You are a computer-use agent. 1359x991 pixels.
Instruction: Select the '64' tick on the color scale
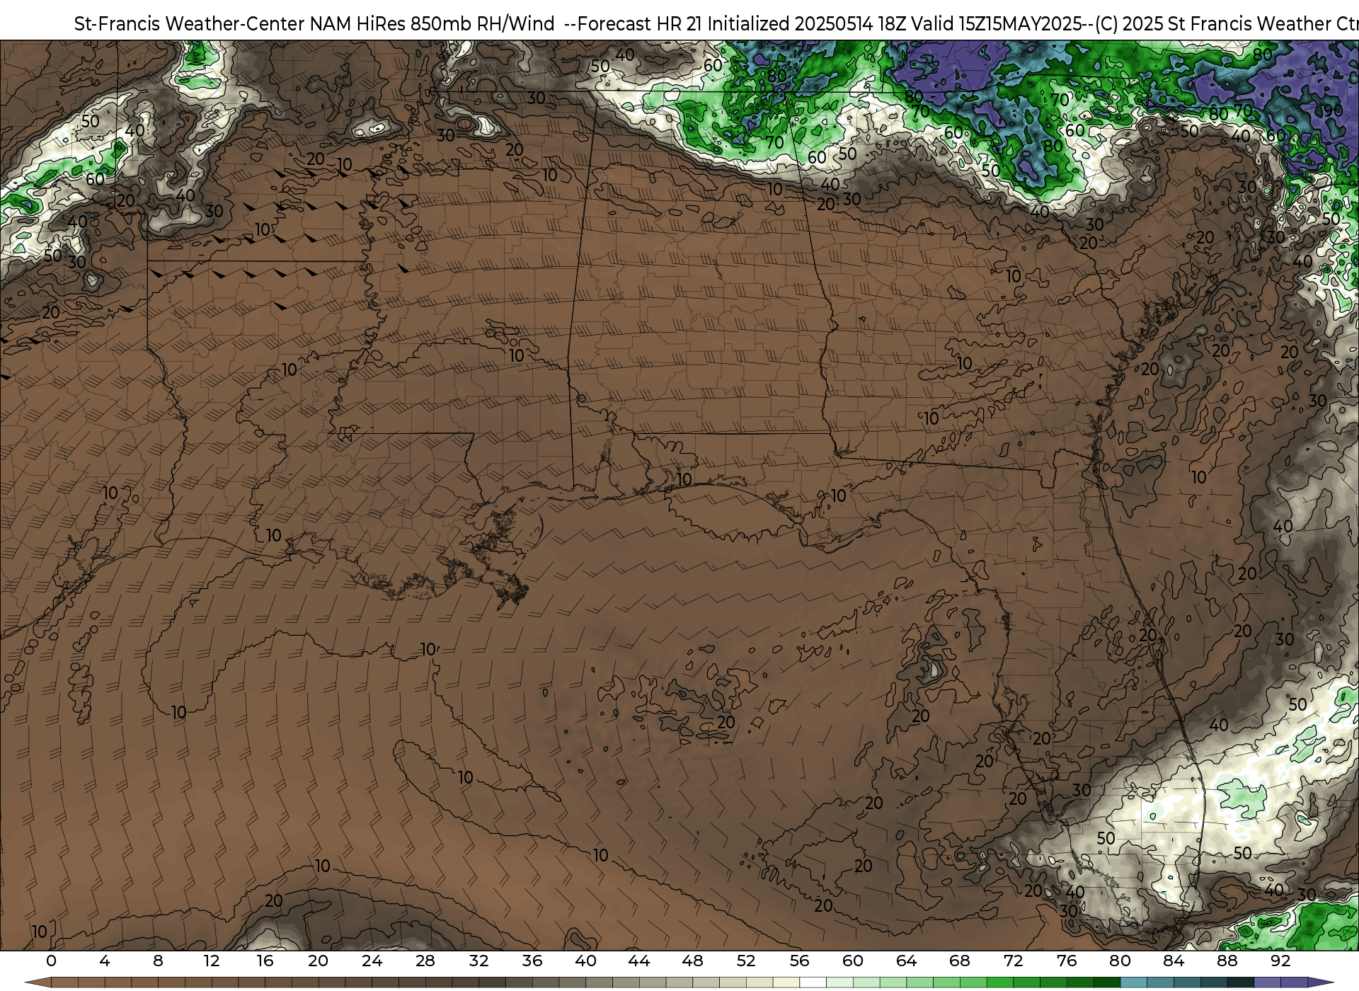(x=906, y=961)
